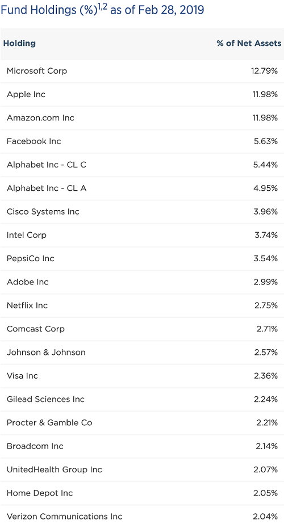Click Amazon.com Inc holding name

(40, 118)
